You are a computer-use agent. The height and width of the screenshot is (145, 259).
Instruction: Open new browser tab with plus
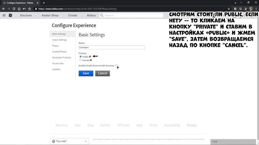click(44, 3)
